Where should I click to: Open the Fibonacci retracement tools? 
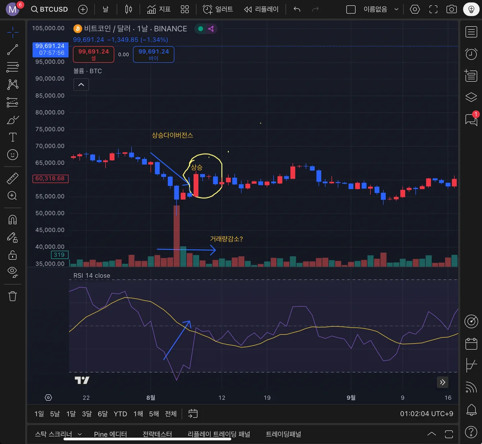(x=13, y=67)
